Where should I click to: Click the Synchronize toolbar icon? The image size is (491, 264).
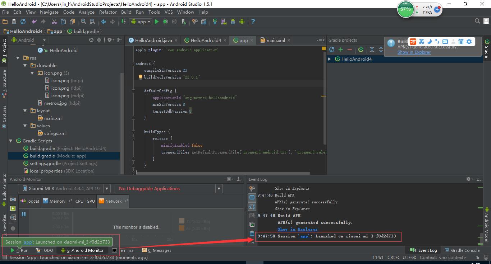23,22
